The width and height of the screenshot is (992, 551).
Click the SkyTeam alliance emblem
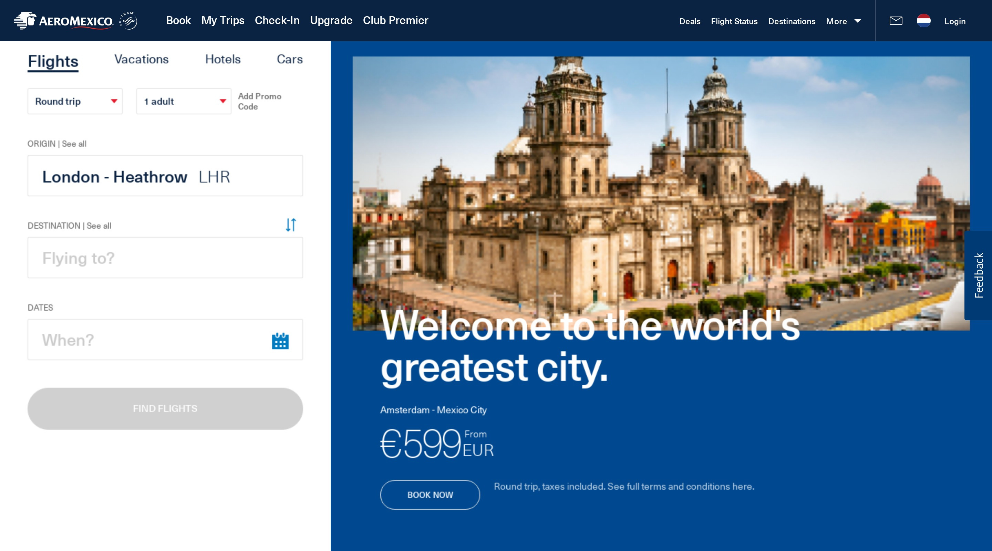coord(128,20)
